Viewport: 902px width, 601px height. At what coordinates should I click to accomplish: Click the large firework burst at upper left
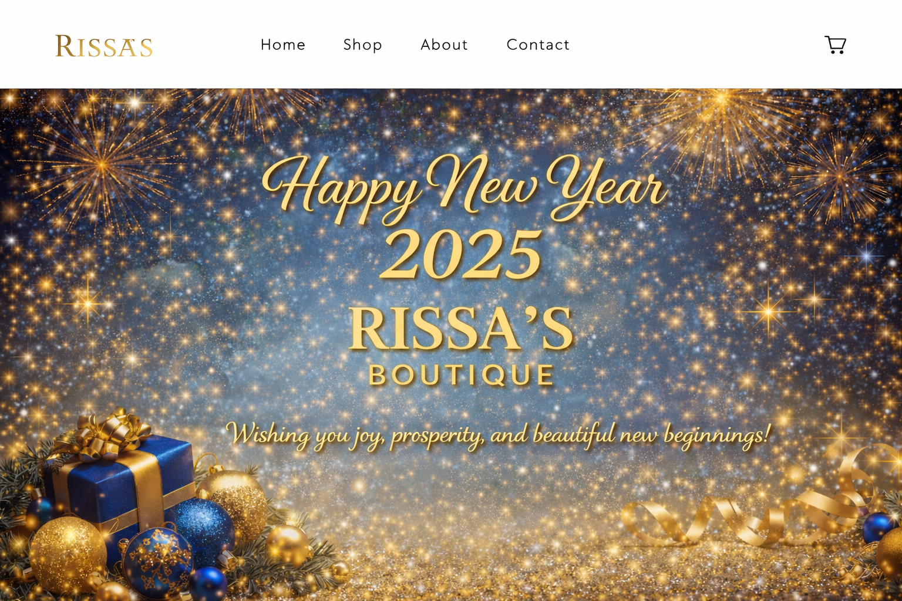(x=101, y=166)
